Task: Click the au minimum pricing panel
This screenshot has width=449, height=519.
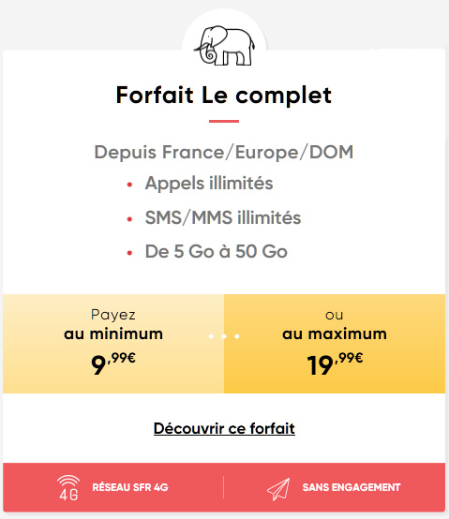Action: (x=113, y=344)
